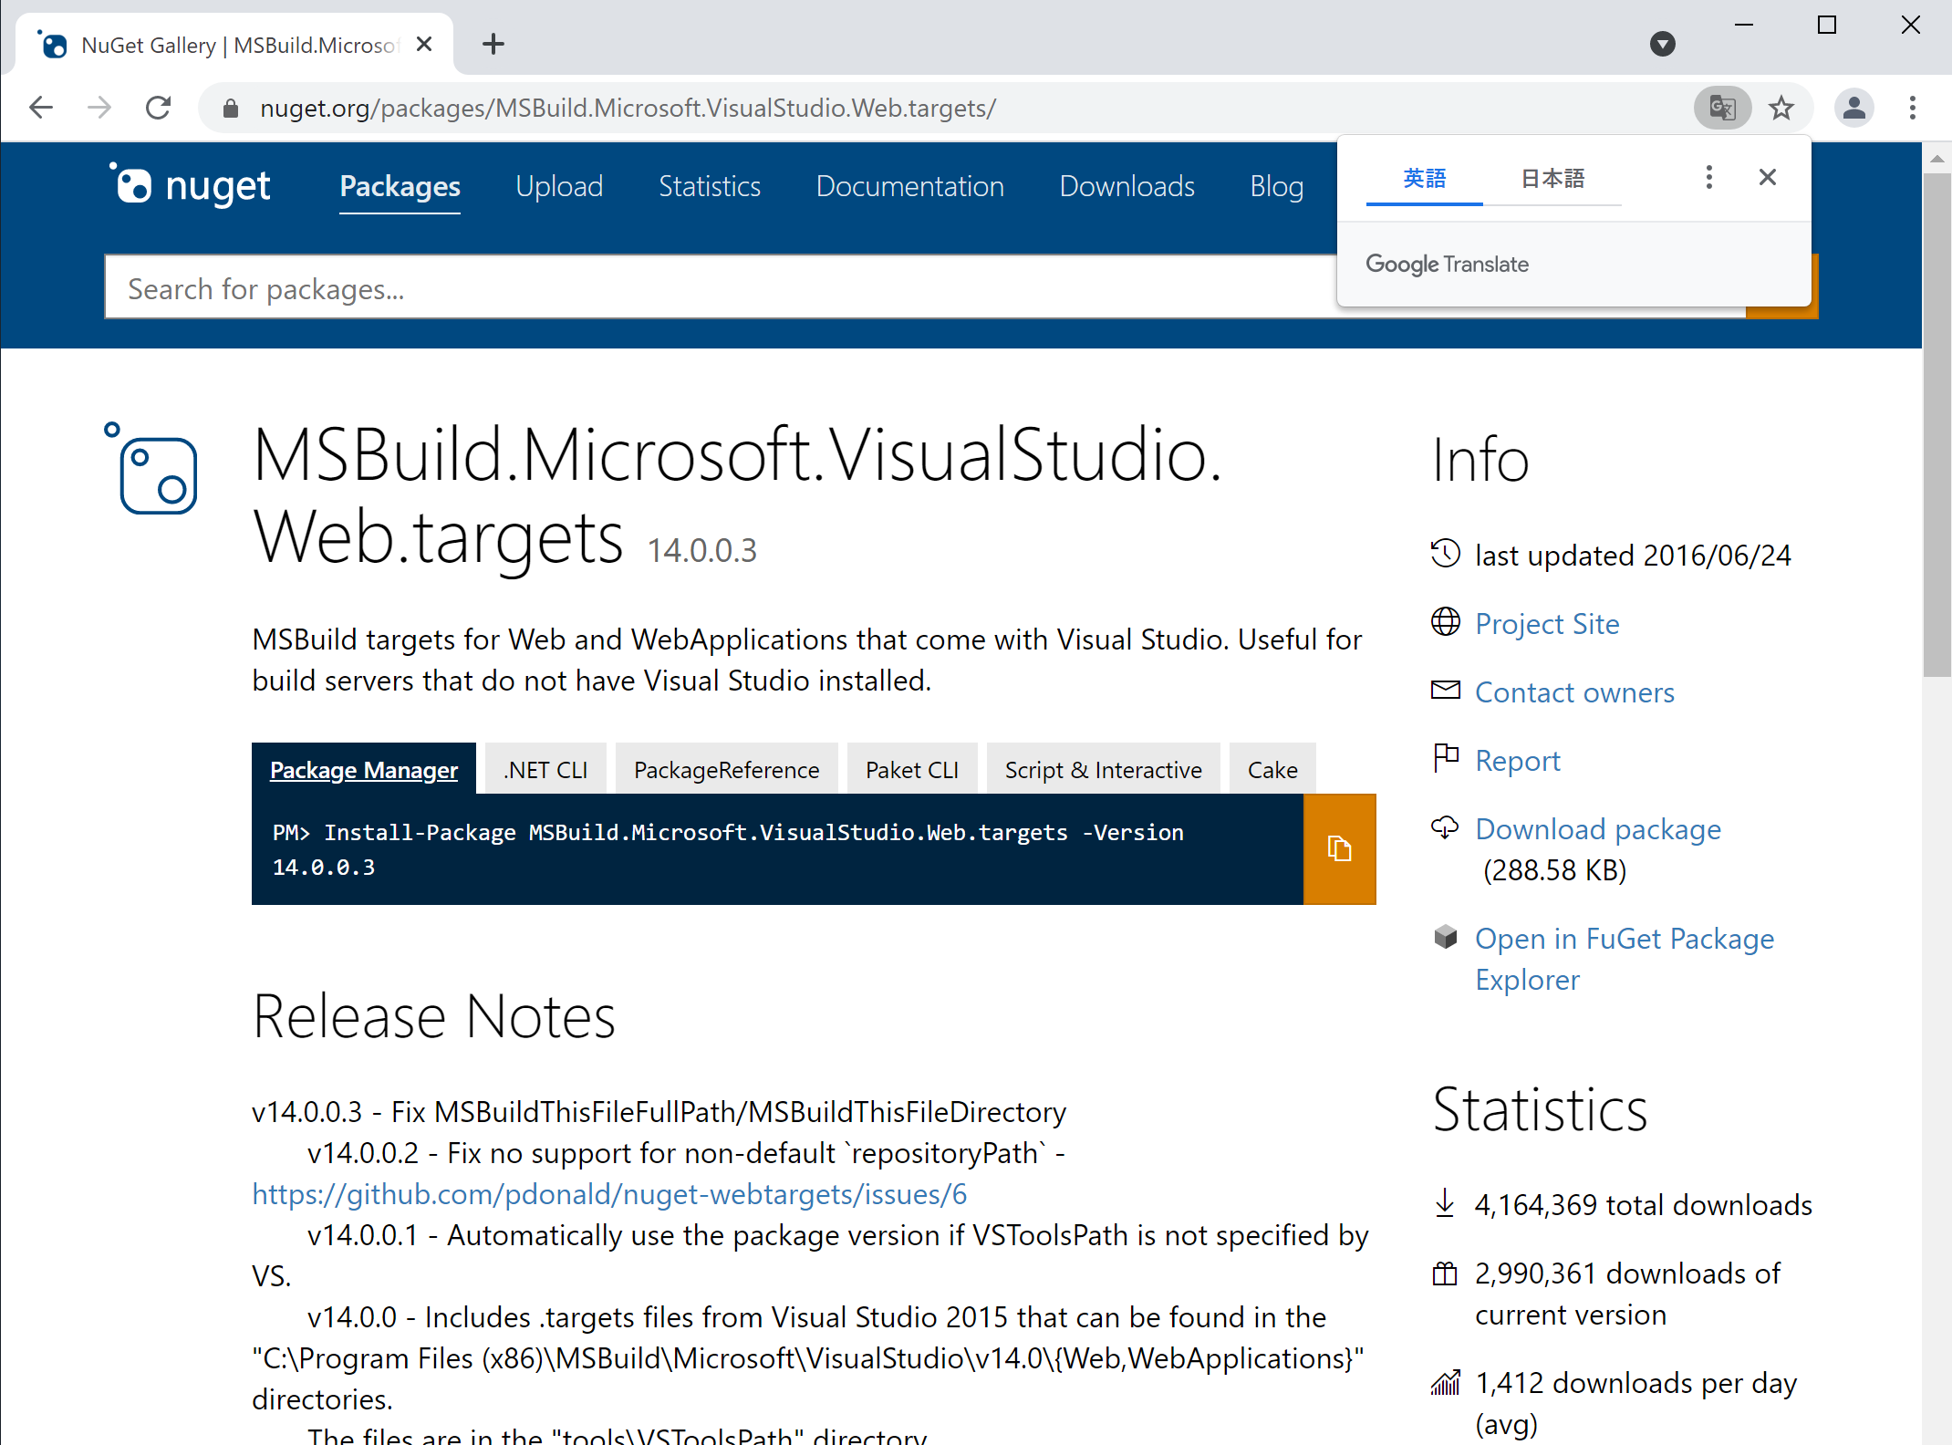Click the scrollbar up arrow
This screenshot has height=1445, width=1952.
point(1936,159)
